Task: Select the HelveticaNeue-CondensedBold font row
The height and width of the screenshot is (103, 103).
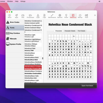Action: click(33, 72)
